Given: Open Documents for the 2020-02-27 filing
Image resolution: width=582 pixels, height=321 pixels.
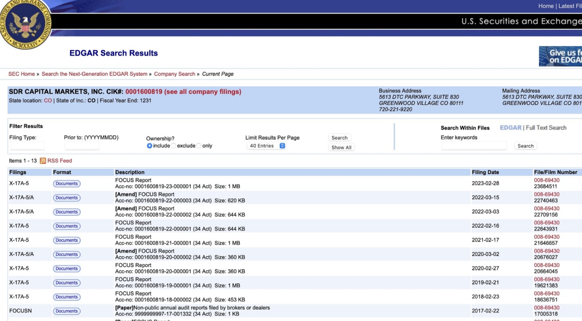Looking at the screenshot, I should (67, 269).
